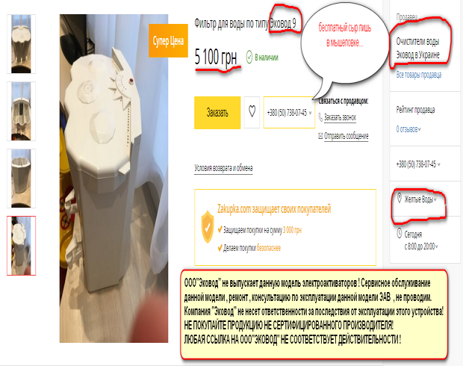
Task: Expand the sidebar seller phone number
Action: [x=438, y=164]
